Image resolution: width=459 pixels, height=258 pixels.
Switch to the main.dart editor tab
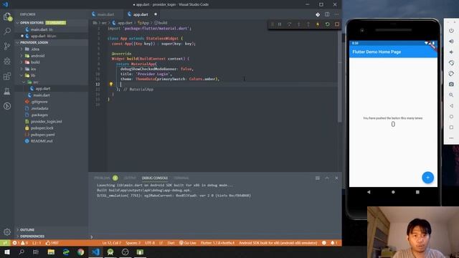(x=105, y=14)
